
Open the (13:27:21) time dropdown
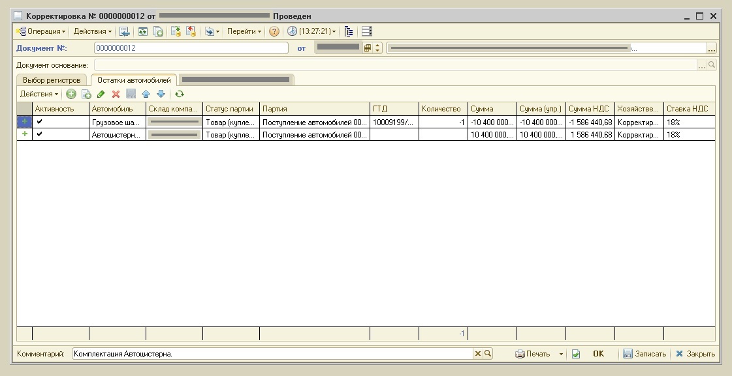[x=311, y=31]
